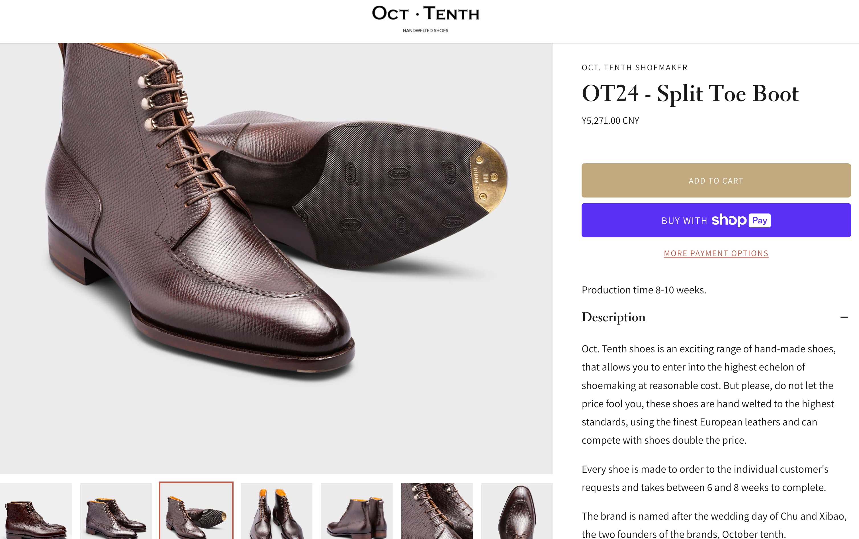Click the OT24 - Split Toe Boot title
The width and height of the screenshot is (859, 539).
click(x=690, y=93)
